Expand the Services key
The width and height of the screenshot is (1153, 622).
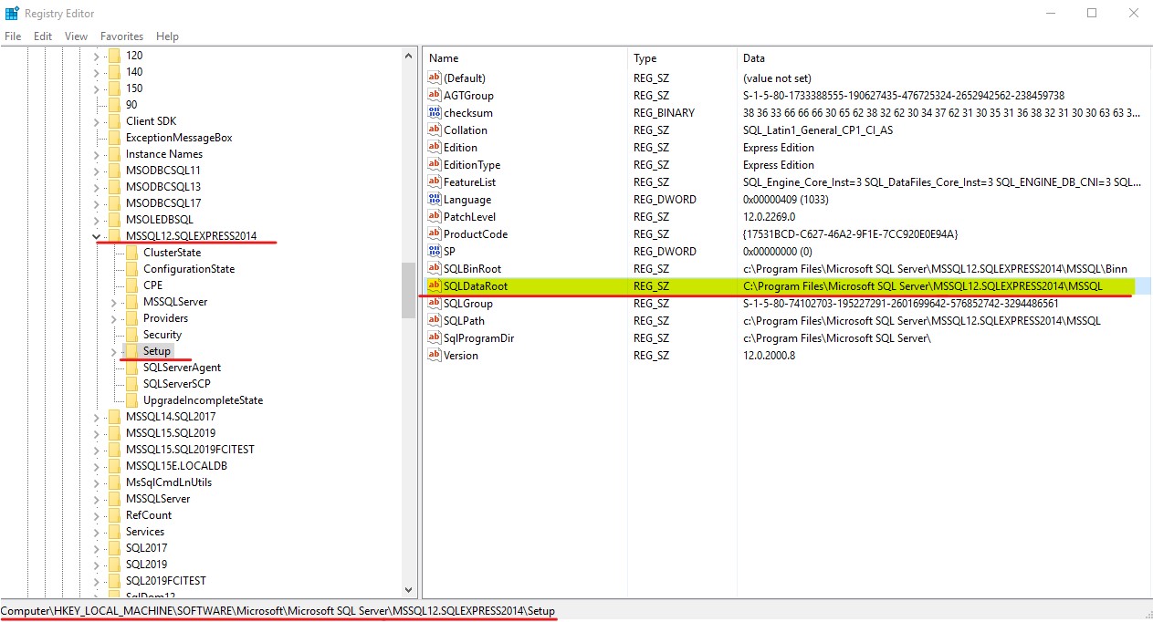[x=97, y=532]
